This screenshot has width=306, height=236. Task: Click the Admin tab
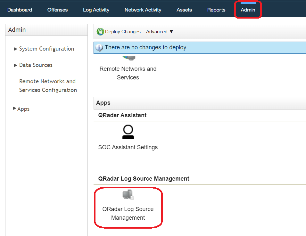pyautogui.click(x=248, y=10)
